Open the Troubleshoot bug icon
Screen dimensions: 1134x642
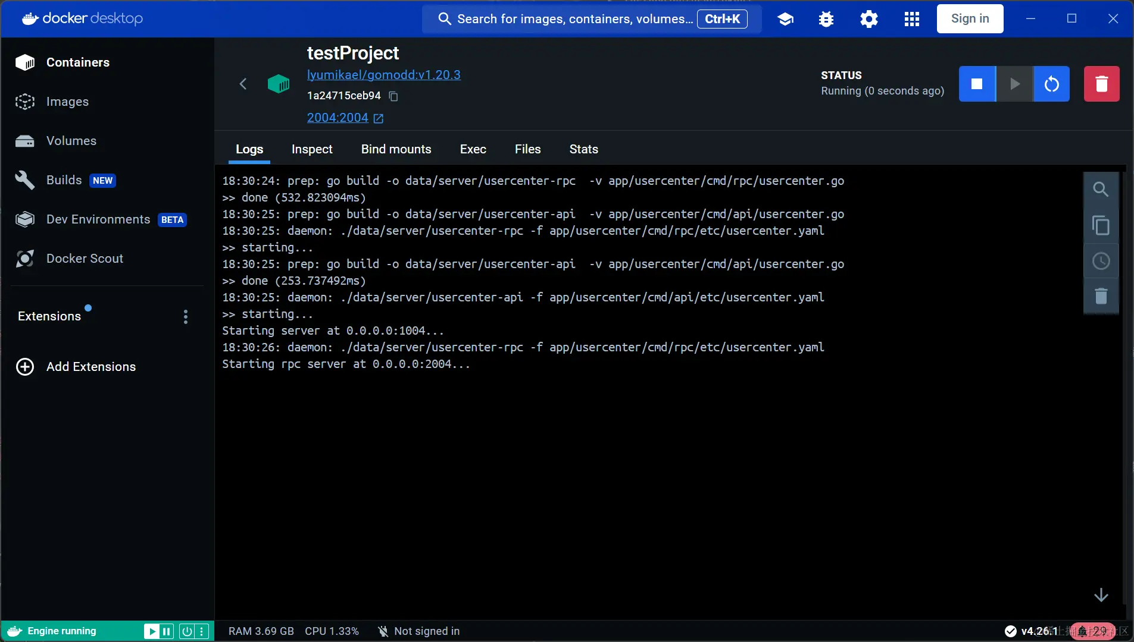[x=826, y=19]
